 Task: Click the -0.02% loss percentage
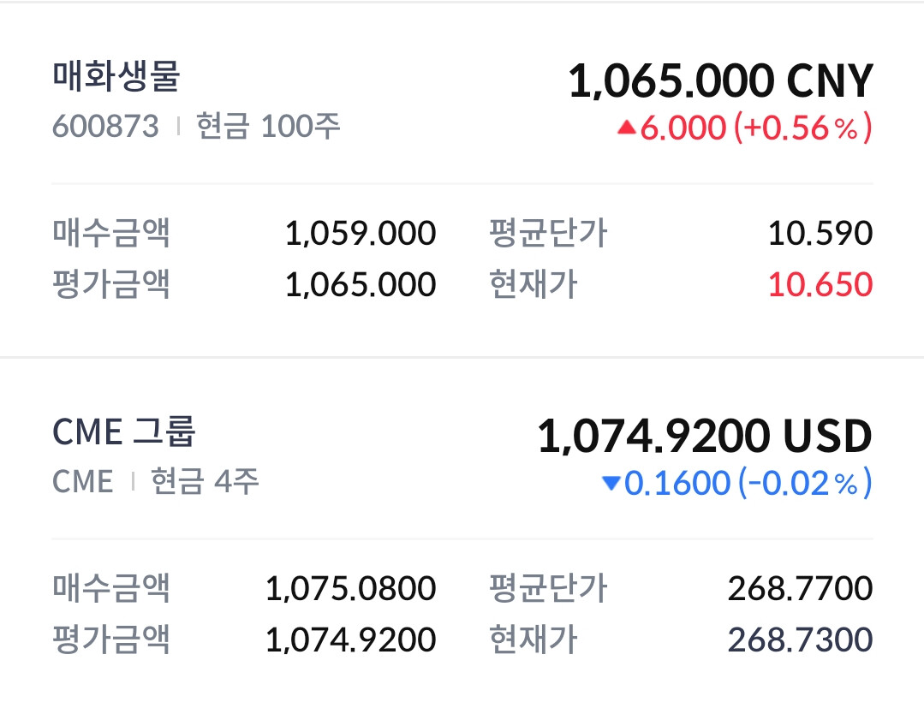[804, 484]
